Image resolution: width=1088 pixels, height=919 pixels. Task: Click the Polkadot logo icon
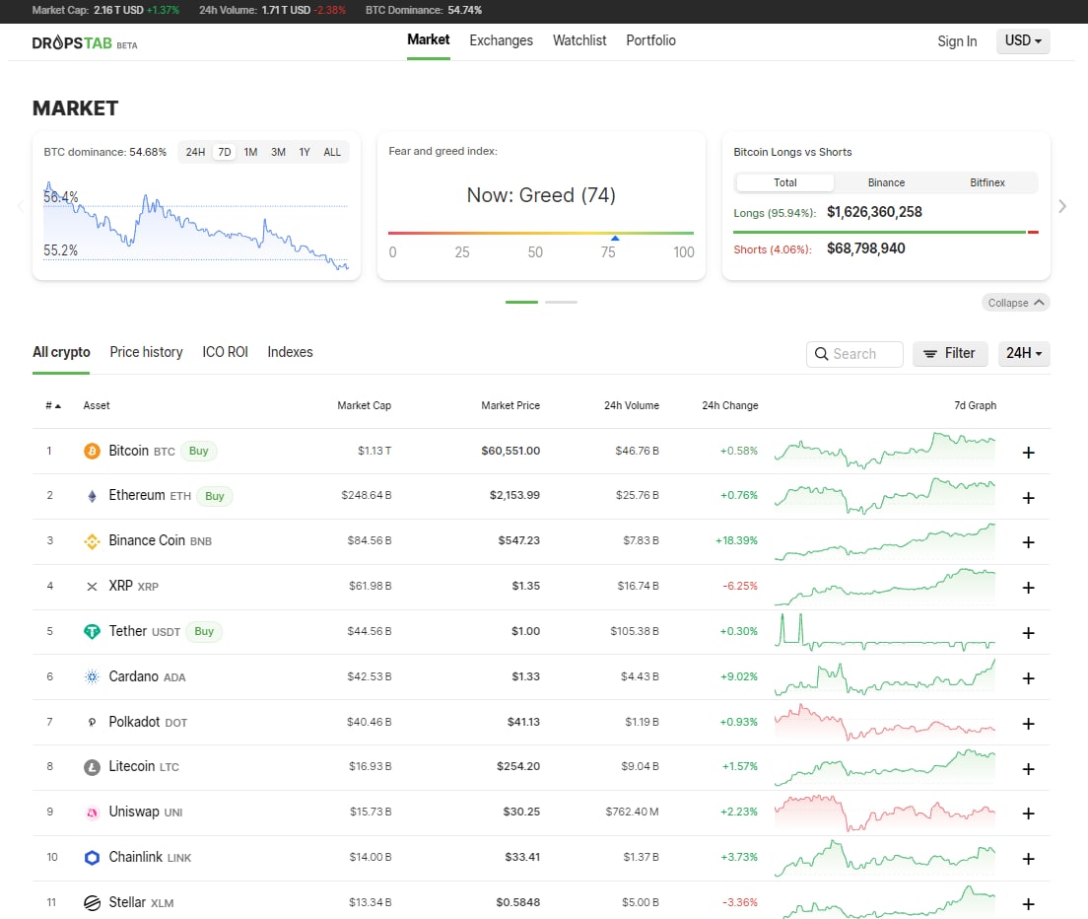pos(92,722)
